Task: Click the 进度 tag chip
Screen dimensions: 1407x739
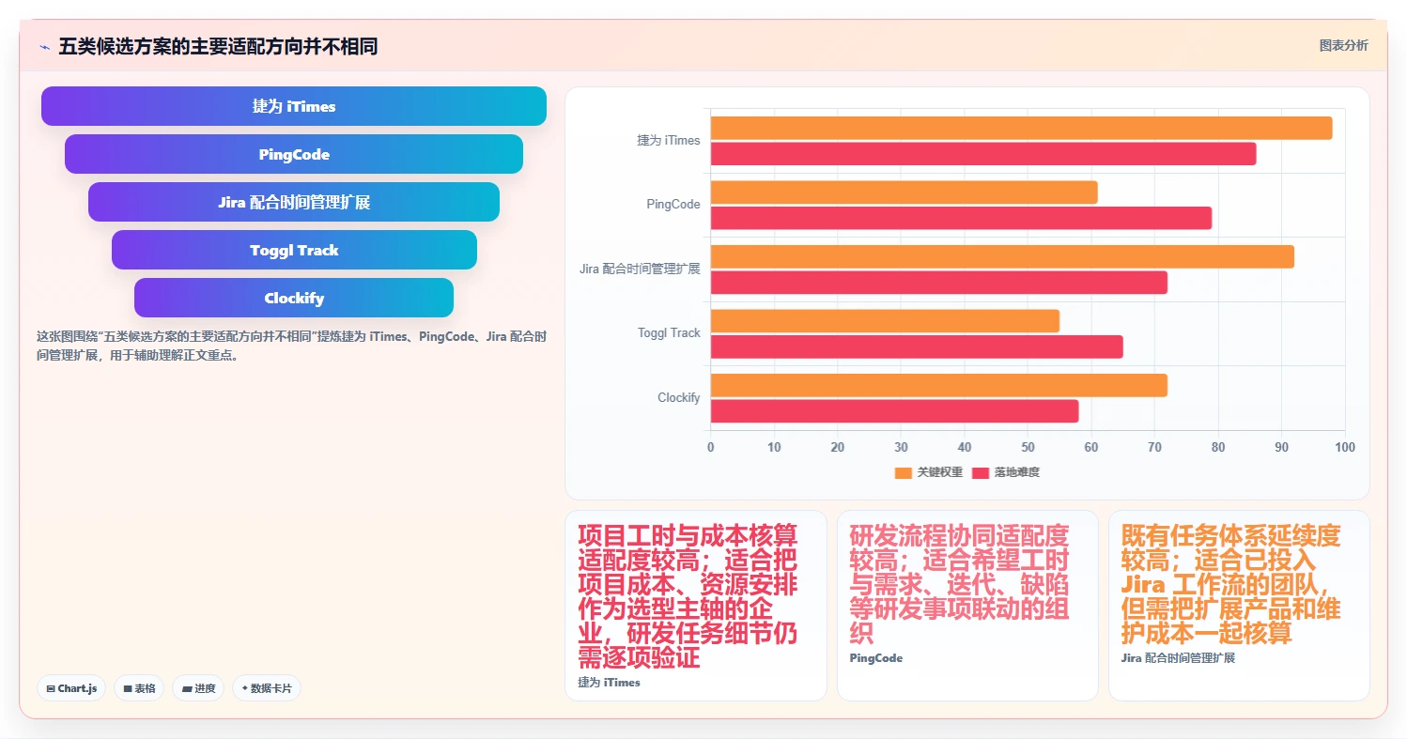Action: coord(198,688)
